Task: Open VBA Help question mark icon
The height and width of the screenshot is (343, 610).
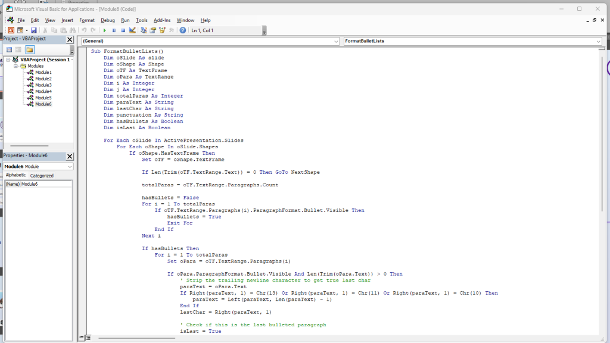Action: (x=182, y=30)
